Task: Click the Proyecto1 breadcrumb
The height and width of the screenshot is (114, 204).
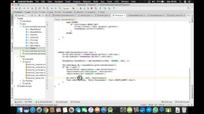Action: pyautogui.click(x=17, y=12)
